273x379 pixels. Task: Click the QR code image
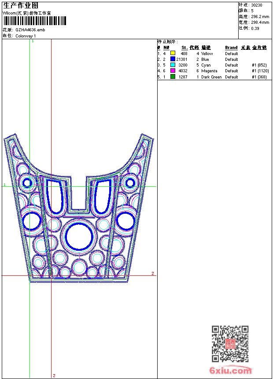230,344
